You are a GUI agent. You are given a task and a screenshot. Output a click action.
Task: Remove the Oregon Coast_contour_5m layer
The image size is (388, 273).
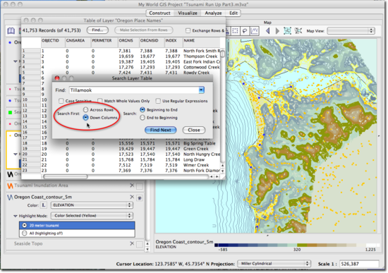pos(132,197)
